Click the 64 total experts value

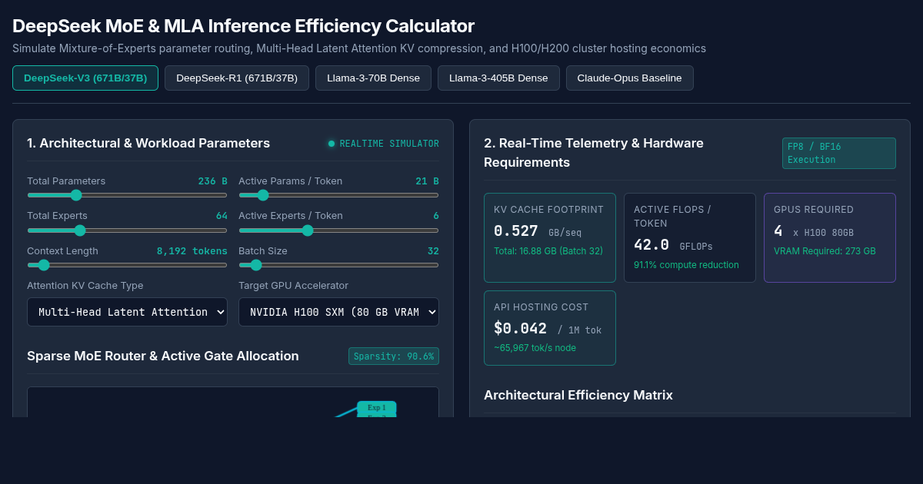pos(222,216)
